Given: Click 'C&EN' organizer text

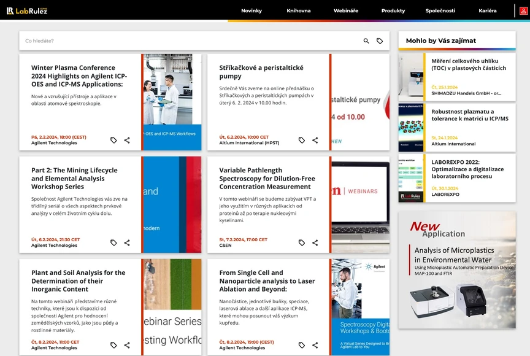Looking at the screenshot, I should pos(225,245).
